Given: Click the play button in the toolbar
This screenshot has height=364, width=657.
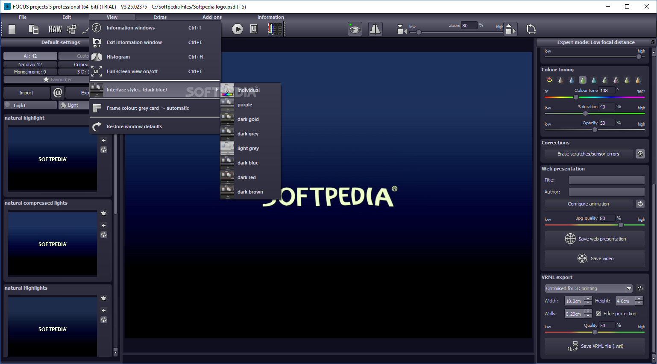Looking at the screenshot, I should pos(238,29).
